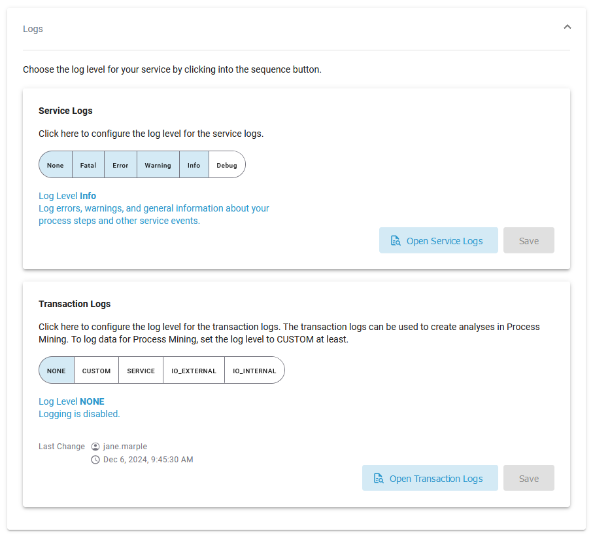Select CUSTOM transaction log level
This screenshot has height=535, width=593.
point(96,371)
